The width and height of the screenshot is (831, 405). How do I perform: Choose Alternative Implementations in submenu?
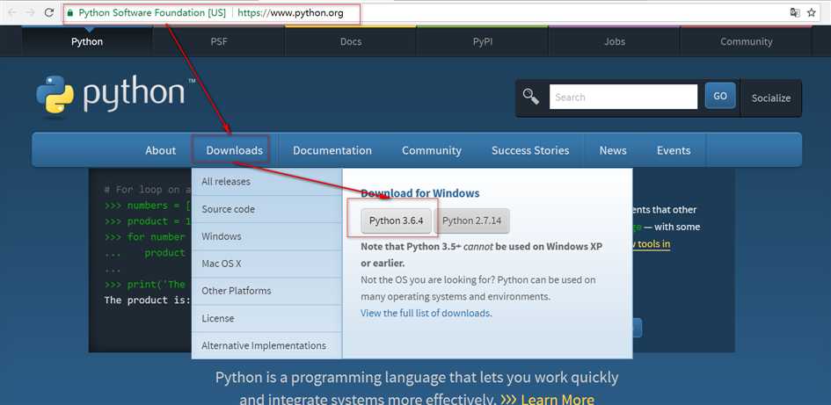point(266,346)
